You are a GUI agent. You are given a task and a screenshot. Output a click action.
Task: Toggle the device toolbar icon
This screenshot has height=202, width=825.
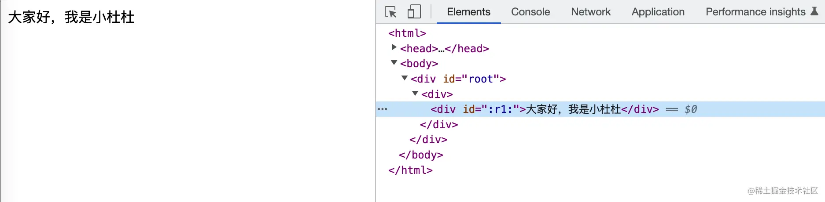coord(414,11)
